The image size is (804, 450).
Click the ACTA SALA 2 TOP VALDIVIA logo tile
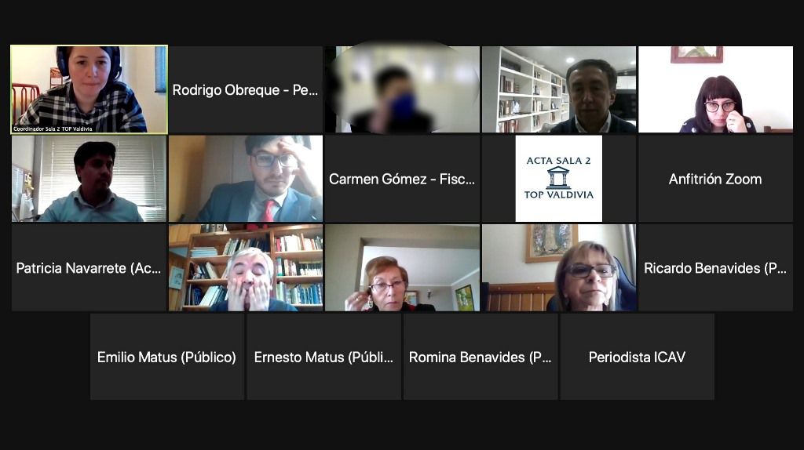click(x=559, y=179)
